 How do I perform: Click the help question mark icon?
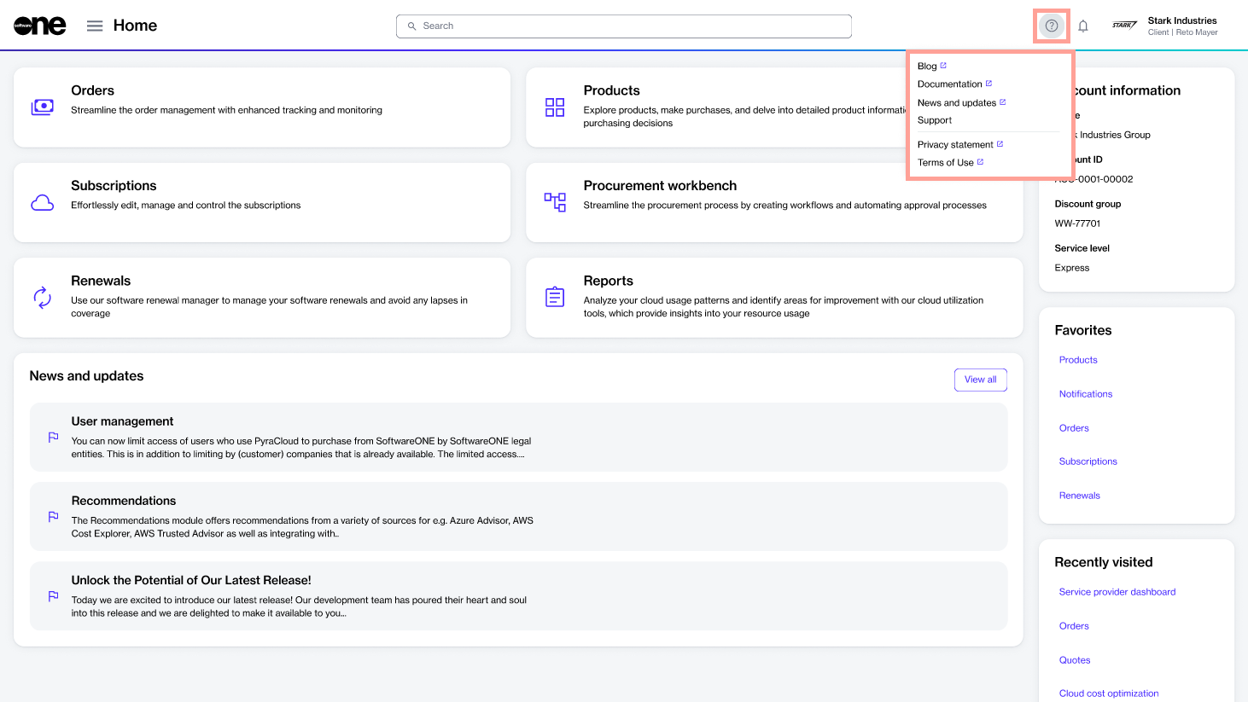(1052, 26)
